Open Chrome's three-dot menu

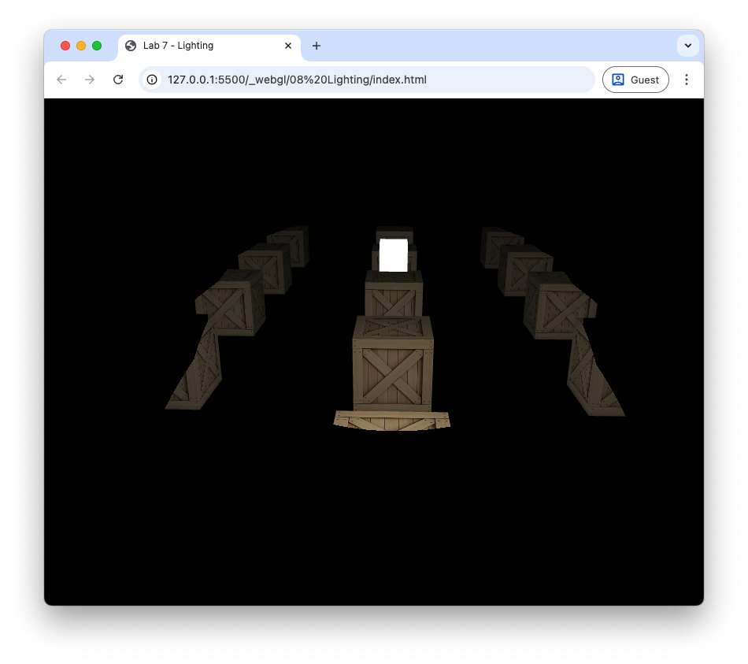(687, 80)
